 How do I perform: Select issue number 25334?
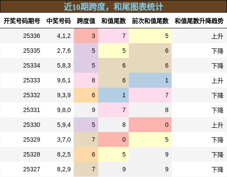pos(31,65)
